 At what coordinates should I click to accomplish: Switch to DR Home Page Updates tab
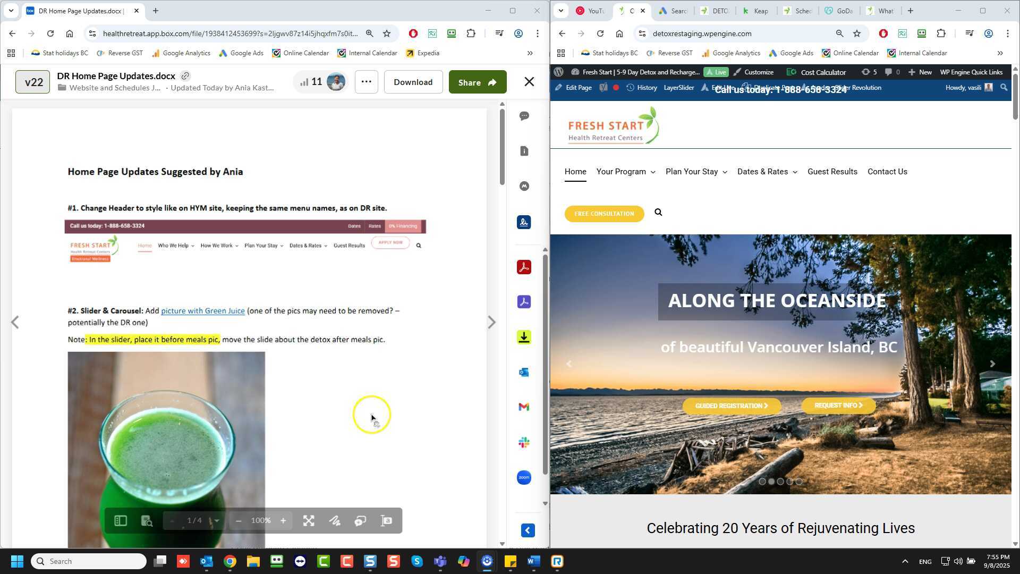pyautogui.click(x=80, y=11)
